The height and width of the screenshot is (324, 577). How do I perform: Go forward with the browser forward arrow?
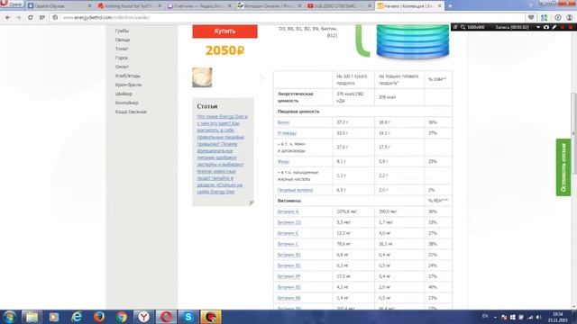pyautogui.click(x=19, y=17)
